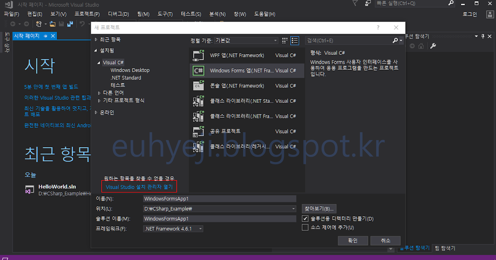
Task: Switch to 팀 탐색기 bottom tab
Action: (x=445, y=248)
